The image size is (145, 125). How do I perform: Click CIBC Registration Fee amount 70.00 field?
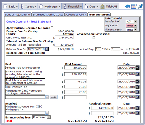point(75,92)
